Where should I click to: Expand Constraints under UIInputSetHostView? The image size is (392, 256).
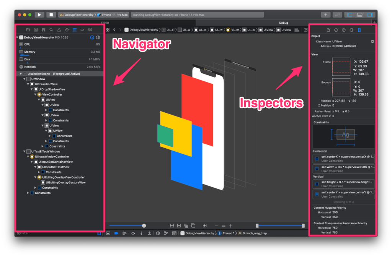tap(38, 172)
